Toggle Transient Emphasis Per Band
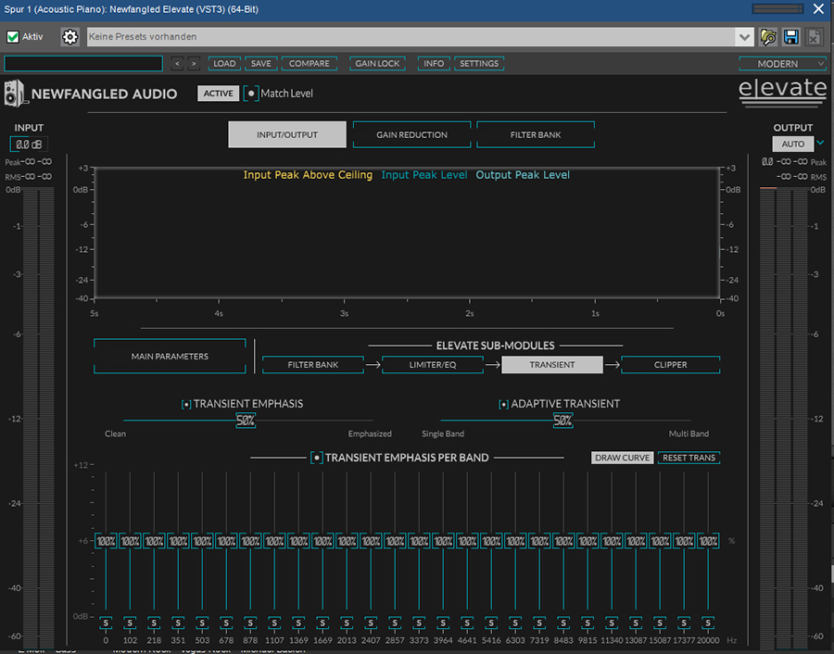The width and height of the screenshot is (834, 654). point(317,458)
